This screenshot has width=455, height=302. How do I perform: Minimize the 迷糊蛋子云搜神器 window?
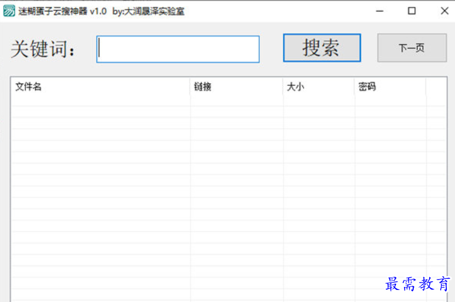[x=380, y=11]
